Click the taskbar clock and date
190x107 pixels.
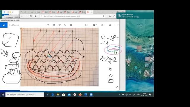(x=144, y=95)
